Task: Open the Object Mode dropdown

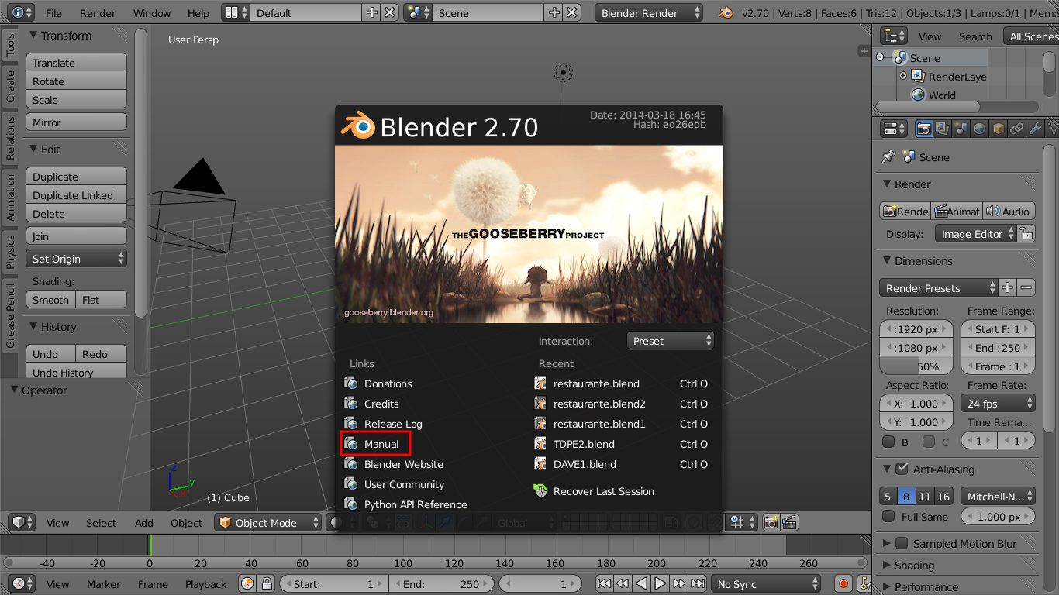Action: point(268,523)
